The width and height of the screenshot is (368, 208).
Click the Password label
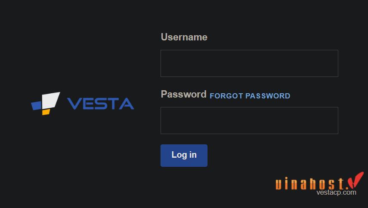(x=183, y=95)
